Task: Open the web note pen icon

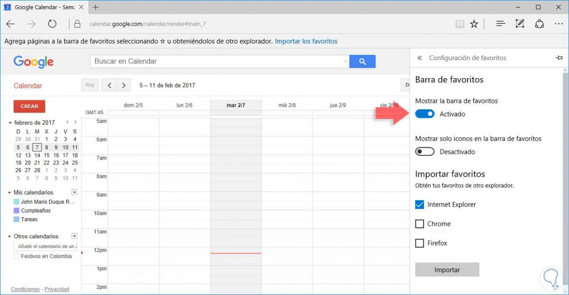Action: coord(520,24)
